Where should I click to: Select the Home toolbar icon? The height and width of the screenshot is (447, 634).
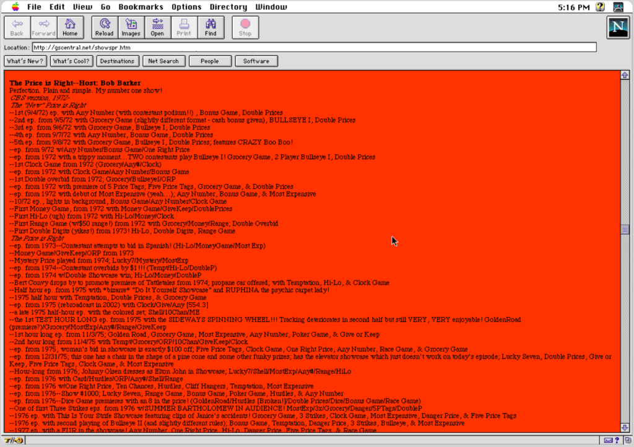pyautogui.click(x=70, y=27)
